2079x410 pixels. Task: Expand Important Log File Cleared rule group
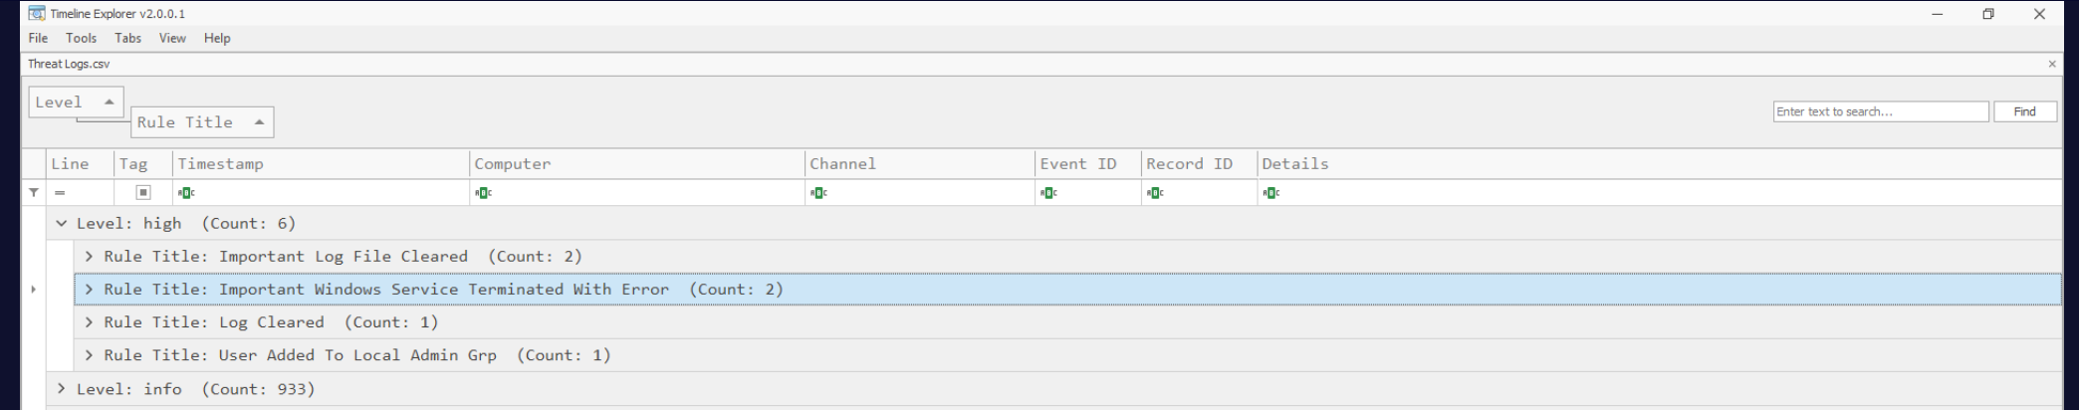point(89,257)
